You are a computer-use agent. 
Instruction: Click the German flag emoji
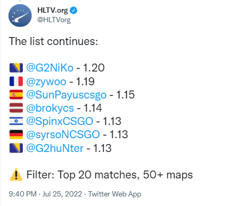[x=16, y=135]
